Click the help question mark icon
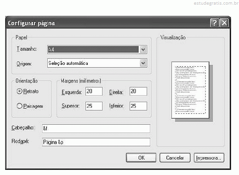The image size is (239, 175). (x=215, y=23)
